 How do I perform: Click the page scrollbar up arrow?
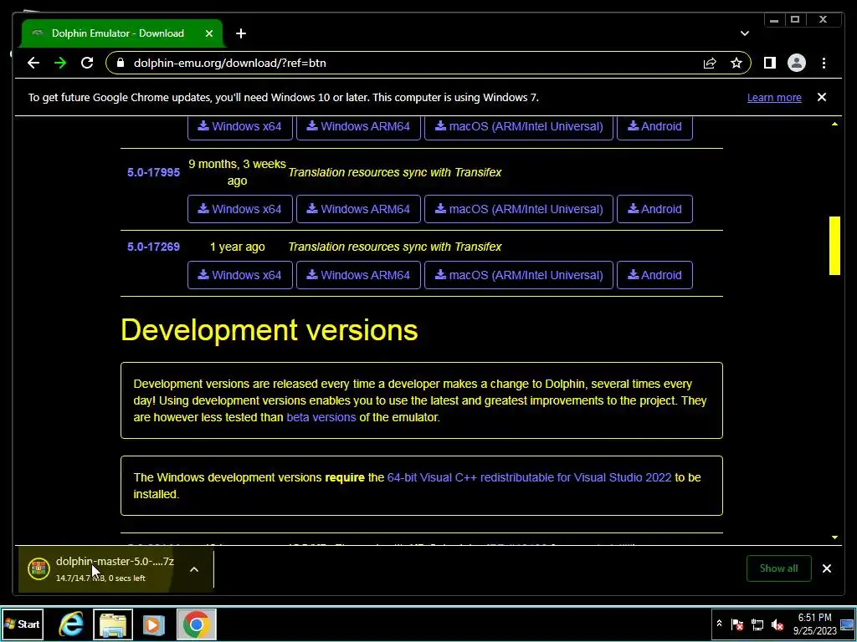[x=834, y=125]
